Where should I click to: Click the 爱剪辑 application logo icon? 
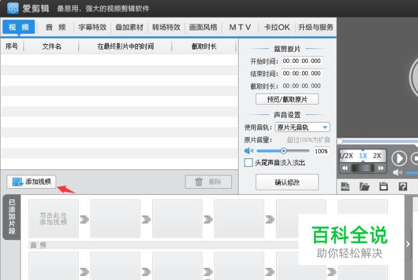[x=12, y=8]
